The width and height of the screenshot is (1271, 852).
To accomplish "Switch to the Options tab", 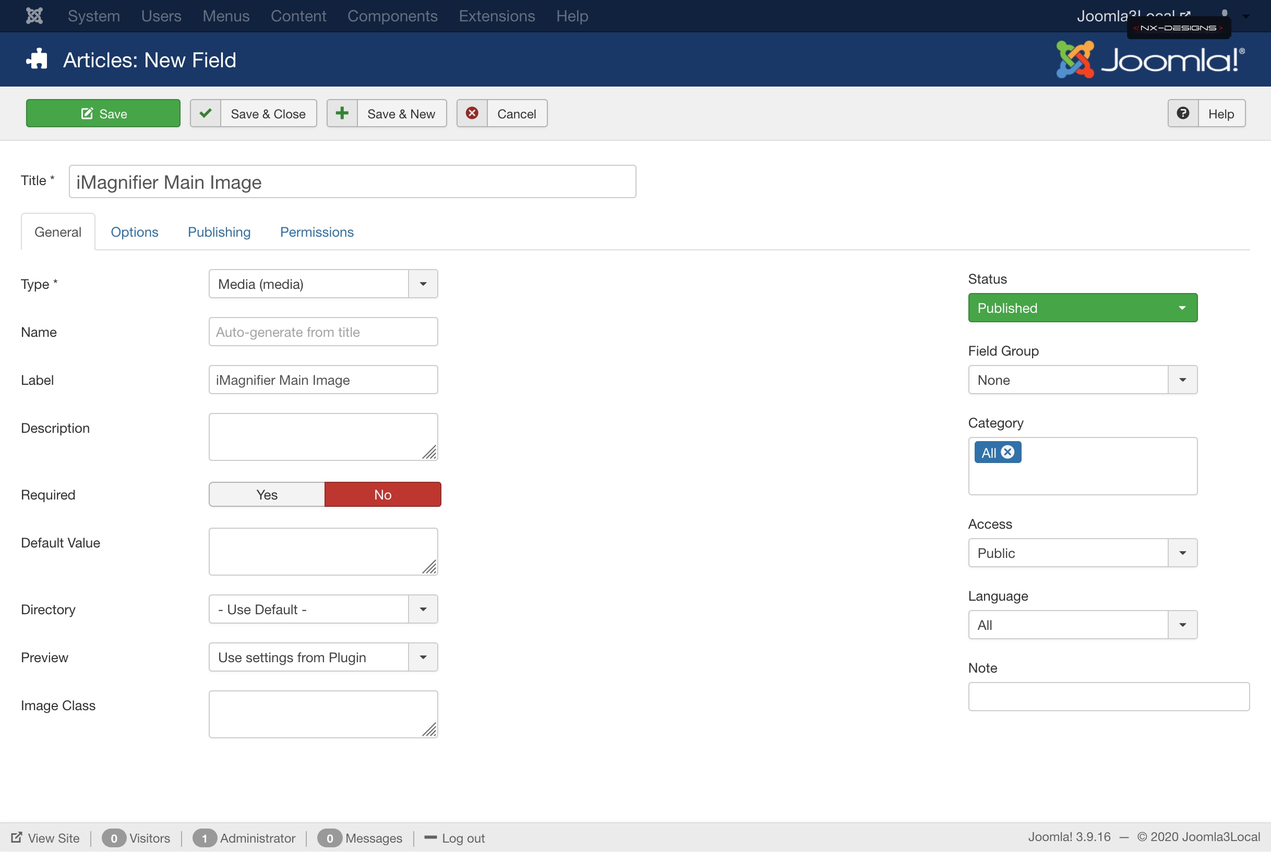I will pos(134,232).
